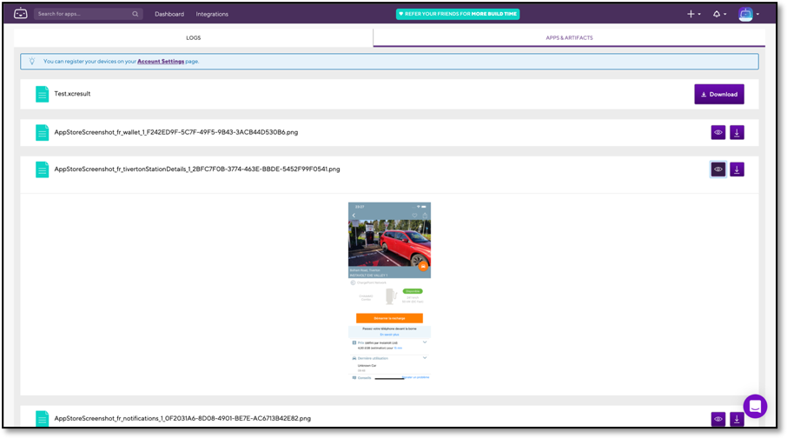Select the Apps & Artifacts tab
The width and height of the screenshot is (787, 438).
pos(569,38)
